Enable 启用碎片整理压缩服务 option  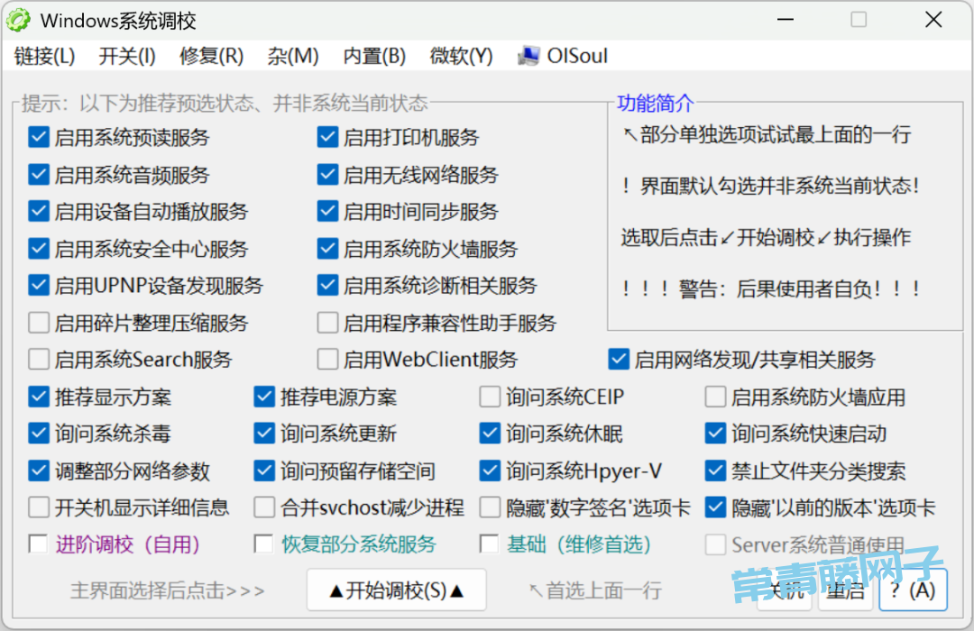pos(39,323)
